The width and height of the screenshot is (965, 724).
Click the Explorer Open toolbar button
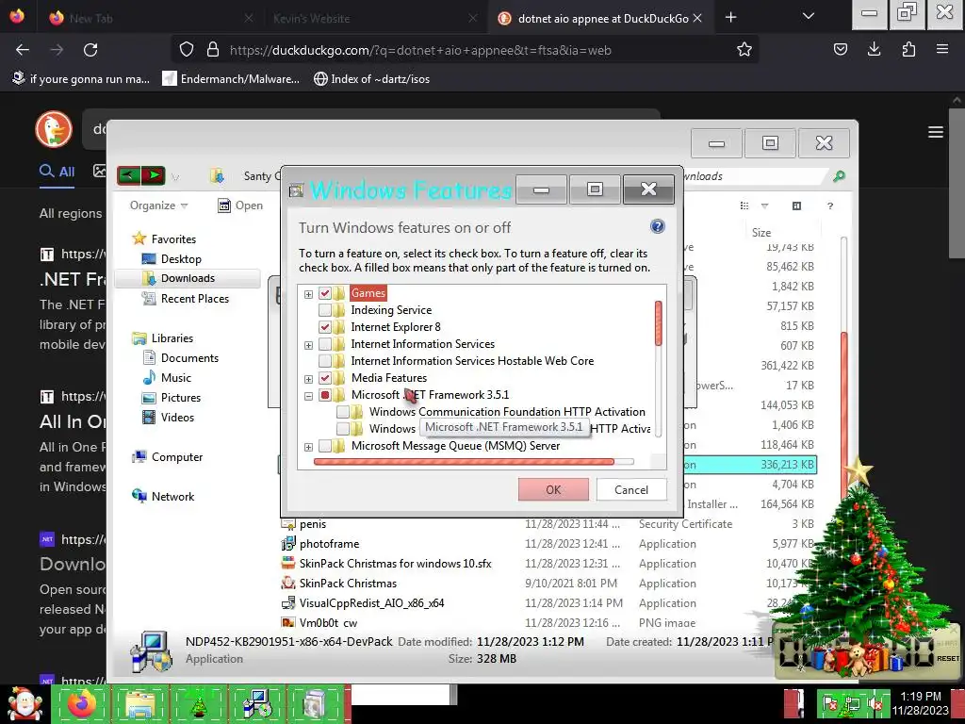[x=240, y=206]
